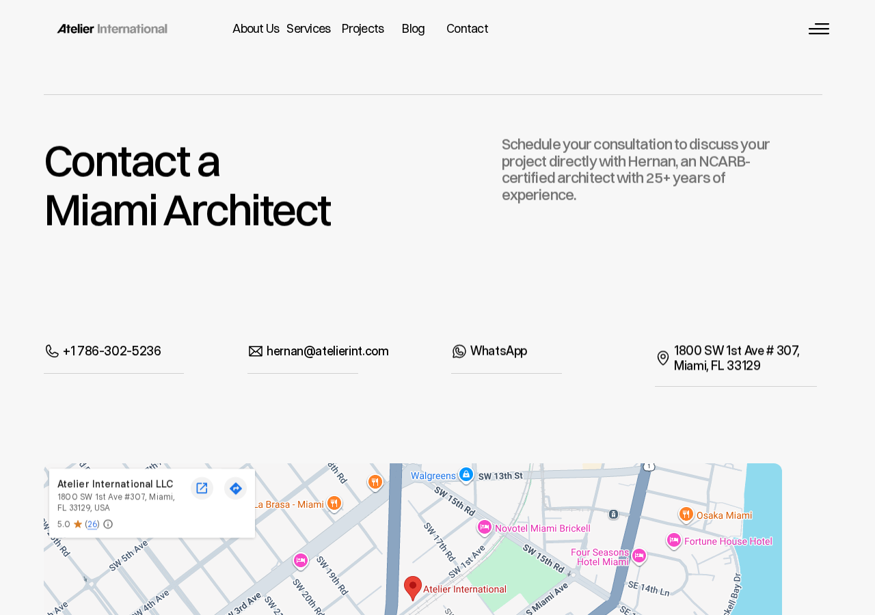Click the phone handset icon
The image size is (875, 615).
52,351
